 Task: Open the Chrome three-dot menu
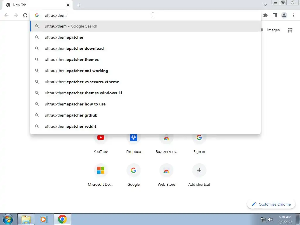click(294, 15)
